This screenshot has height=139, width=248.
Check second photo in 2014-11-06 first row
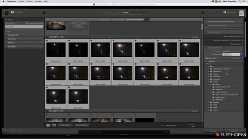pos(69,41)
